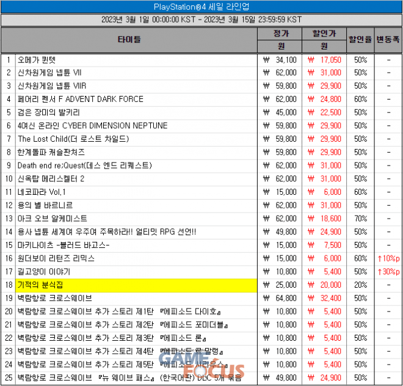
Task: Click the title '신차원게임 넵튠 VII'
Action: [49, 73]
